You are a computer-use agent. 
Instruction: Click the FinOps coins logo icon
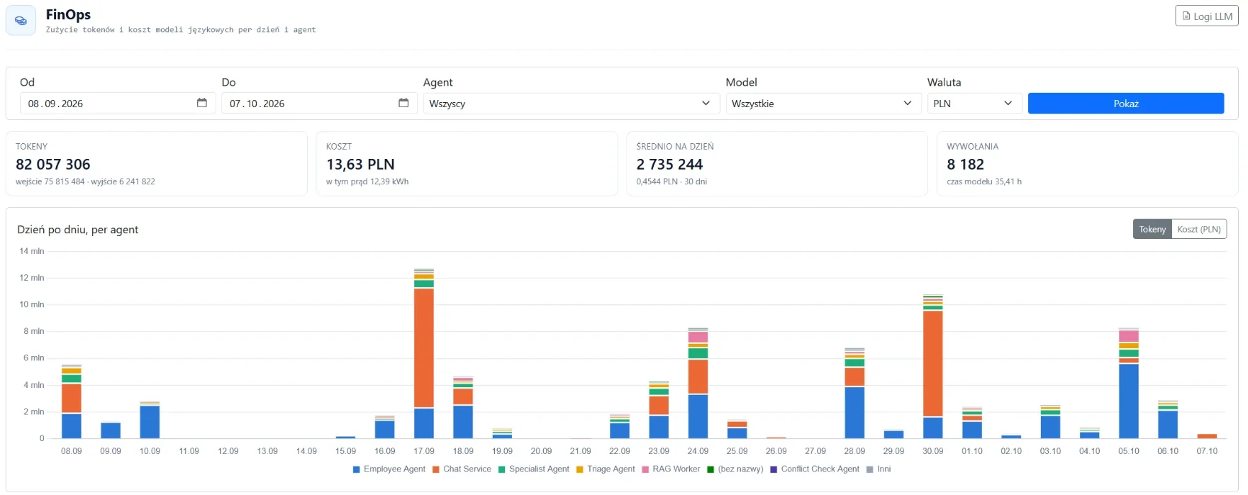21,21
